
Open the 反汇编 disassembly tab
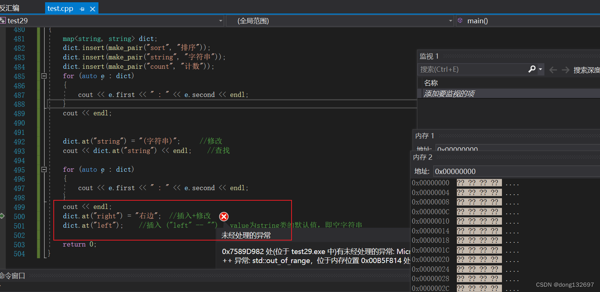[9, 8]
